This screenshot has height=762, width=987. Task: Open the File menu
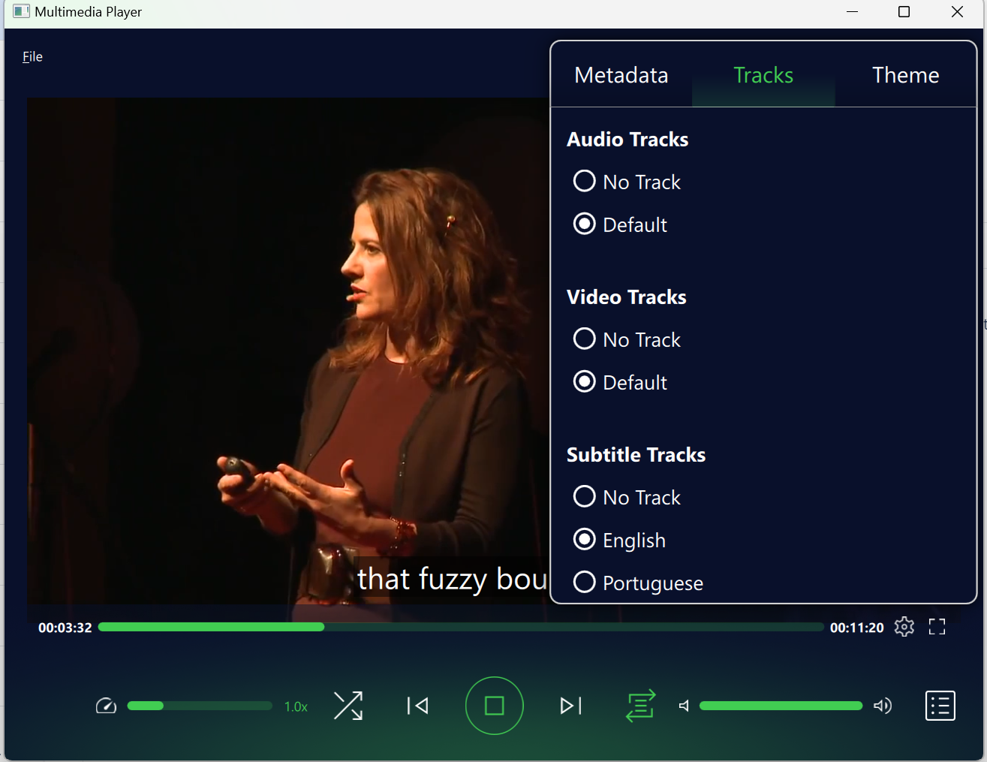32,57
